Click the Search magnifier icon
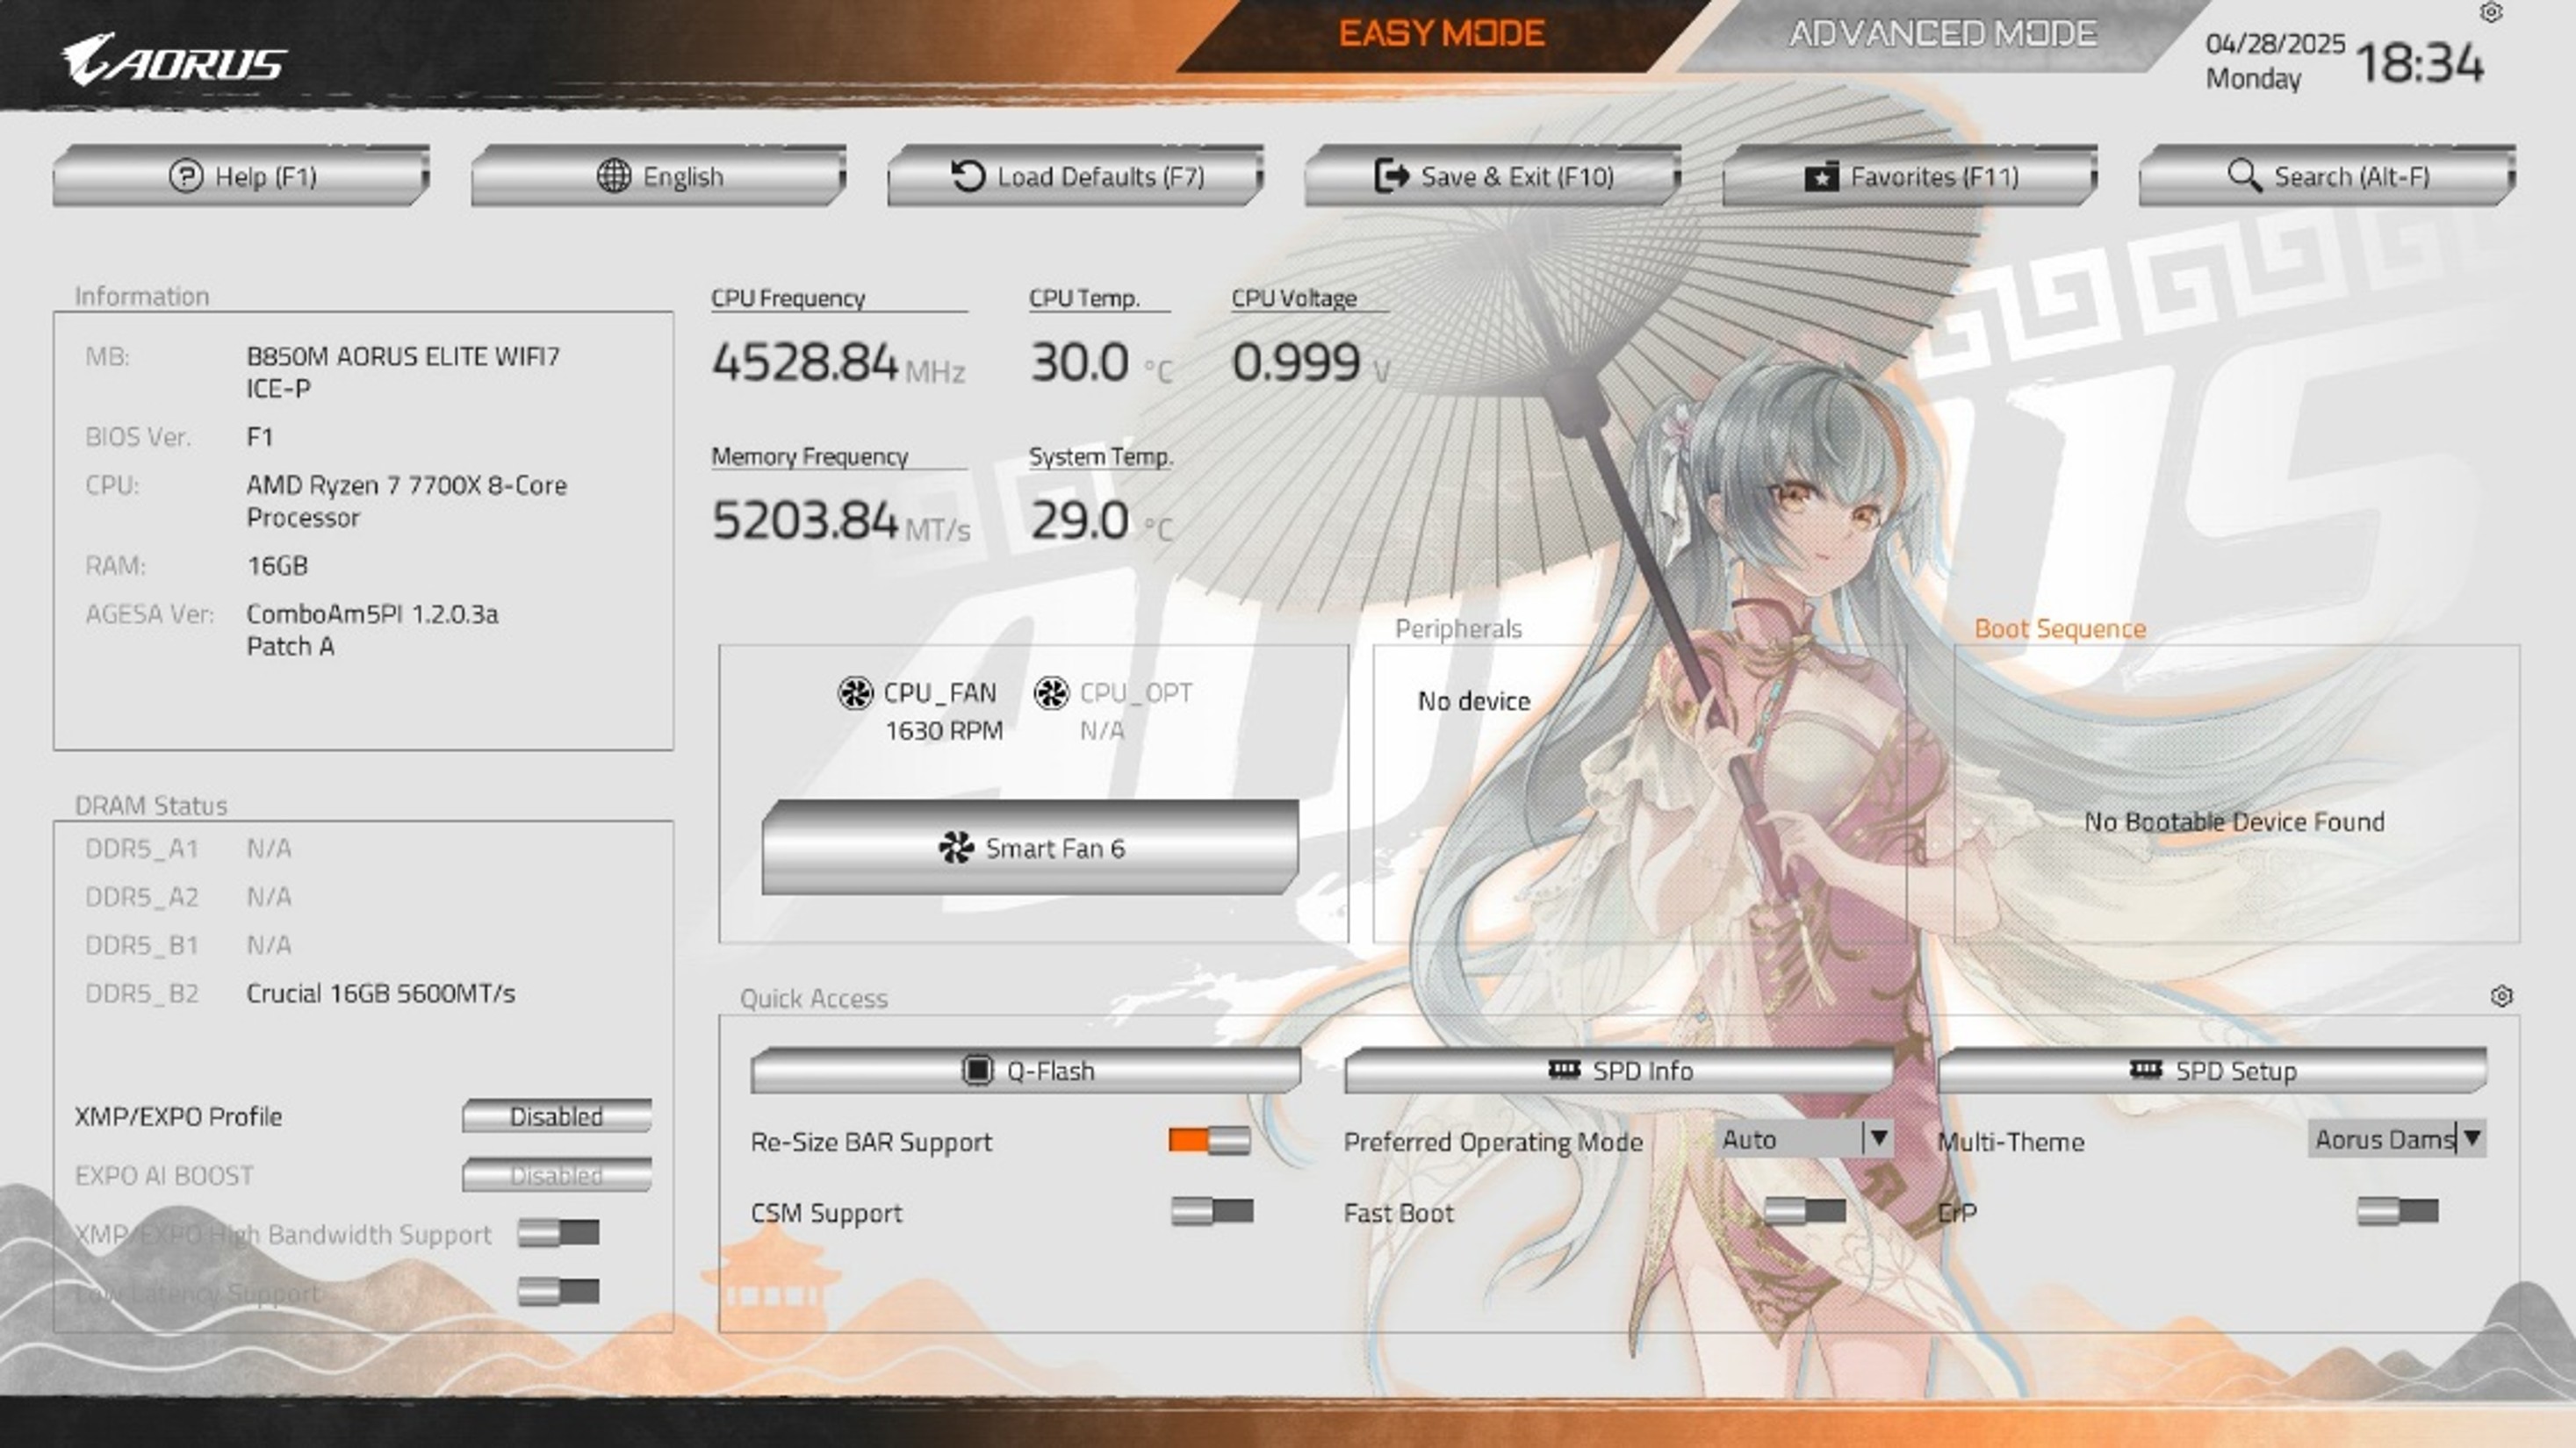The height and width of the screenshot is (1448, 2576). coord(2244,176)
